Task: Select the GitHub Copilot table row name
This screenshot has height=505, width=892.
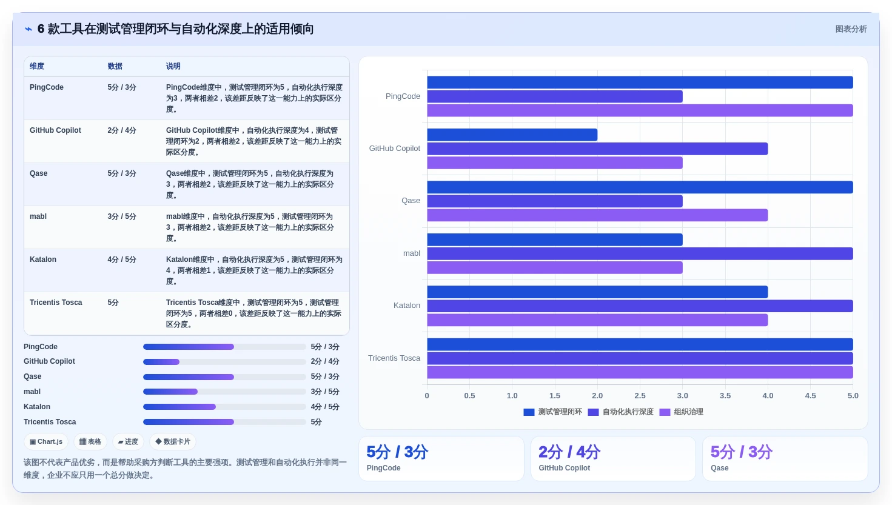Action: 55,130
